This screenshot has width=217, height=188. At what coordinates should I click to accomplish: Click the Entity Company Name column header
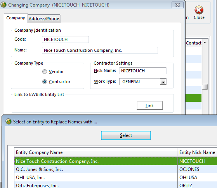click(x=96, y=152)
